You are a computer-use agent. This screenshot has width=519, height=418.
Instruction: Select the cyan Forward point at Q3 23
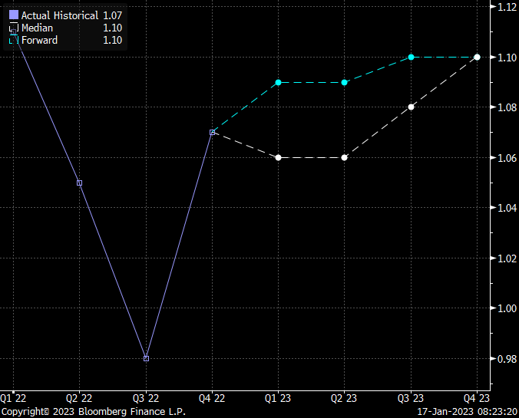[412, 57]
